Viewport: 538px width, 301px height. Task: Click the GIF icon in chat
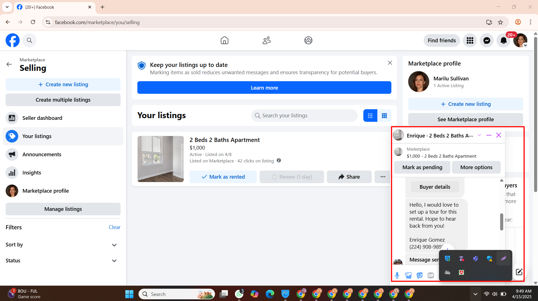click(x=431, y=275)
